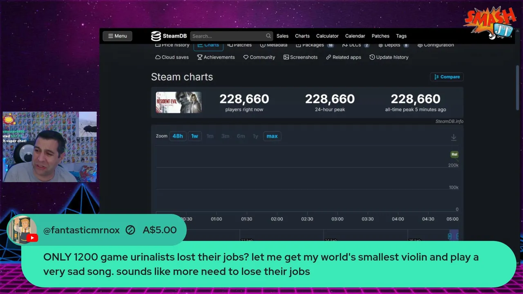This screenshot has width=523, height=294.
Task: Open the Sales menu item
Action: [282, 36]
